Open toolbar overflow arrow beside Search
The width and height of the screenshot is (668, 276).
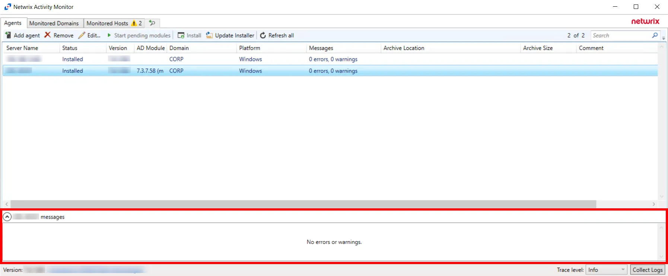[x=664, y=38]
